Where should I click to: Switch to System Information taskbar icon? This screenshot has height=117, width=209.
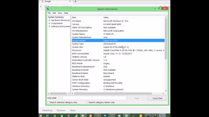(x=162, y=116)
